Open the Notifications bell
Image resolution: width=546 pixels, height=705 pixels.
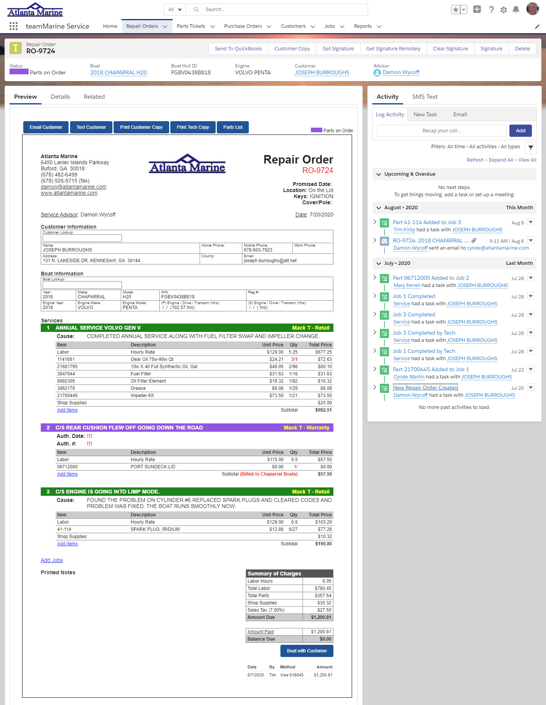pos(516,10)
